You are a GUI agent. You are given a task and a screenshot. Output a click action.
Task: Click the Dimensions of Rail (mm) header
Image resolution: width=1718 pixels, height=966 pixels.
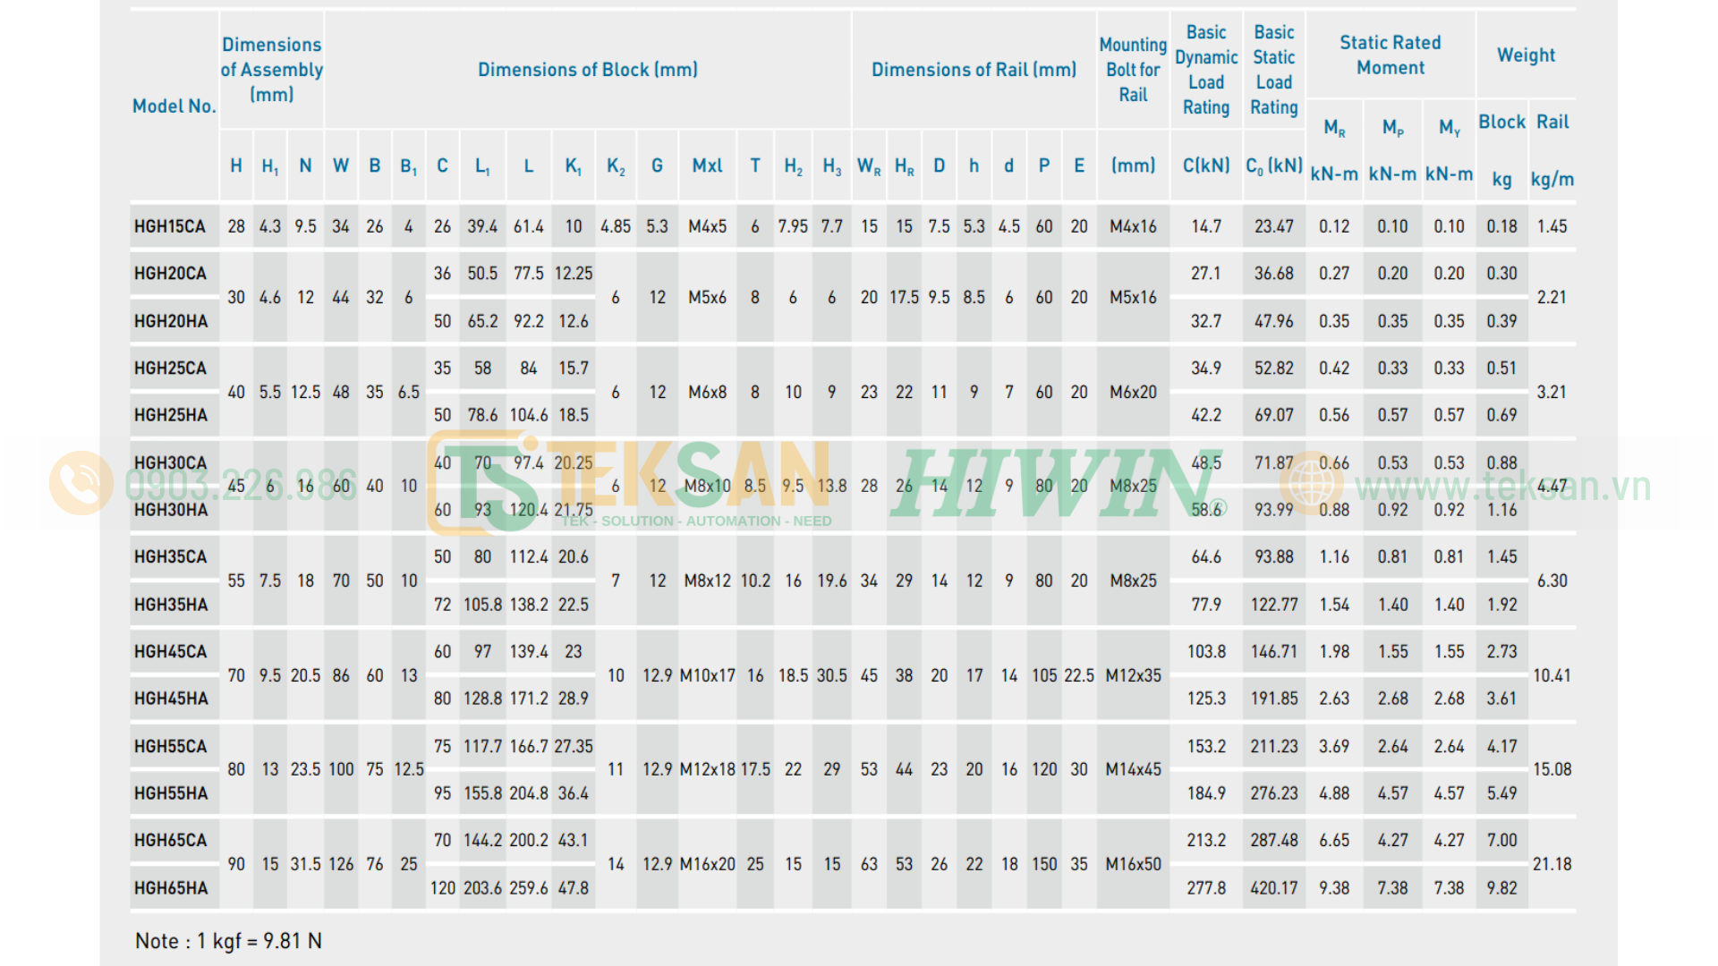click(x=974, y=70)
